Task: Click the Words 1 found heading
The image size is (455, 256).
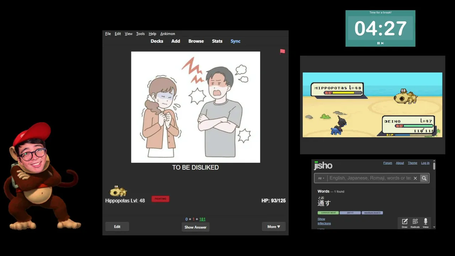Action: pos(331,191)
